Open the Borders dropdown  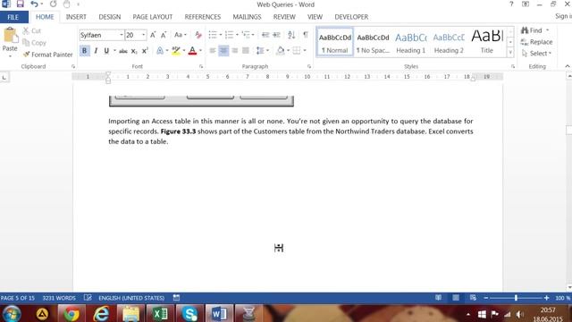pos(304,51)
